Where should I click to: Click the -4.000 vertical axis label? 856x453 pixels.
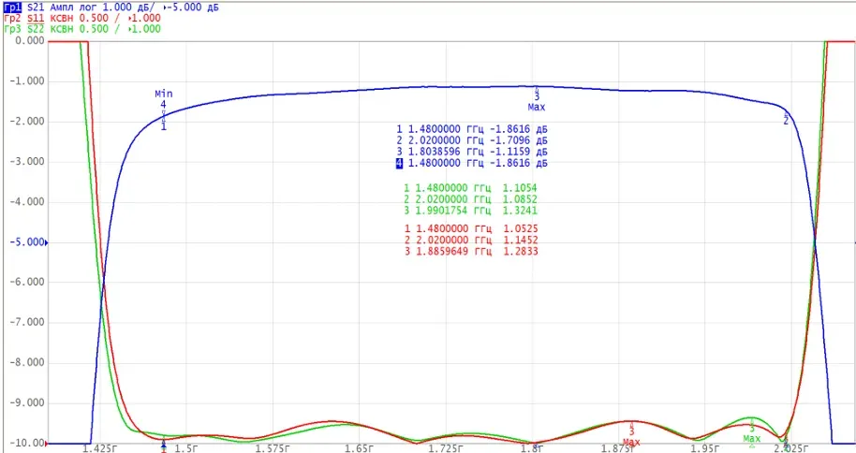[x=27, y=202]
